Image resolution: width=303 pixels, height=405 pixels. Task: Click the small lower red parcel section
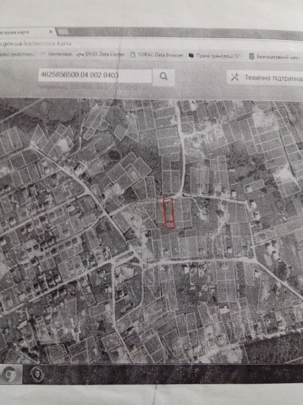click(x=170, y=225)
